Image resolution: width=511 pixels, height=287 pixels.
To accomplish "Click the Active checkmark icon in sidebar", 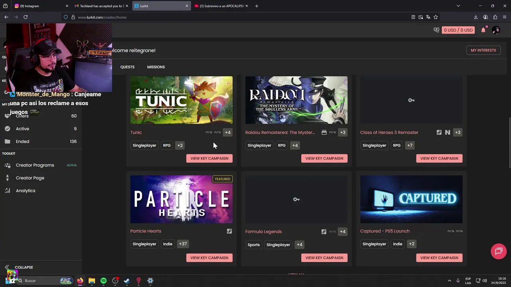I will (x=7, y=129).
